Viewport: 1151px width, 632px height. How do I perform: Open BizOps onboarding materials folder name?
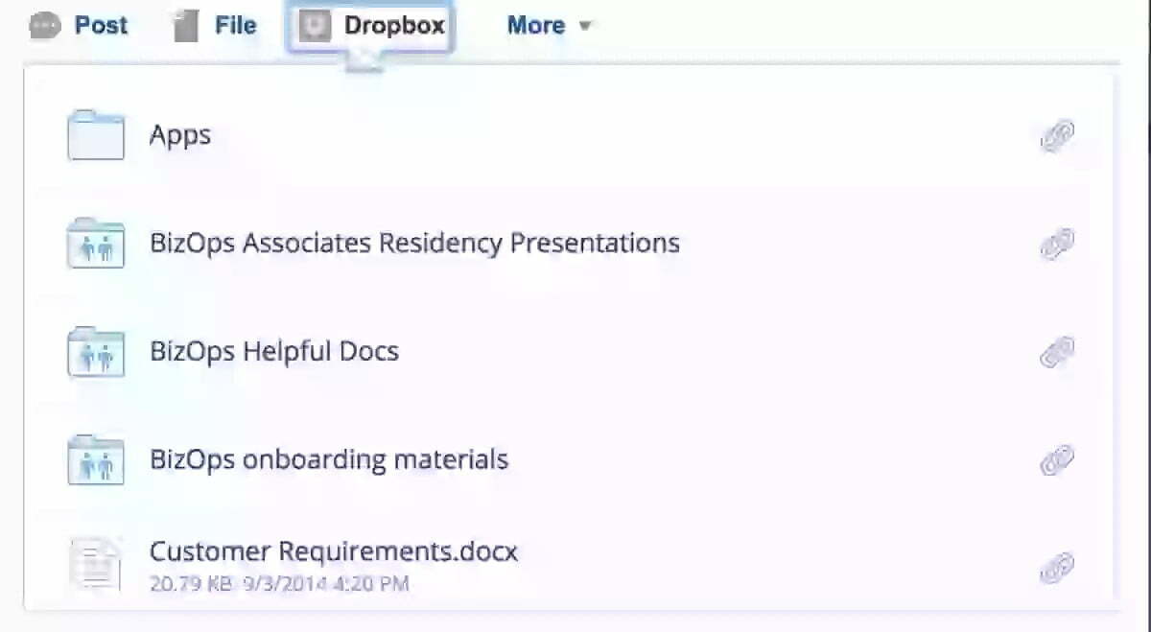pyautogui.click(x=329, y=459)
